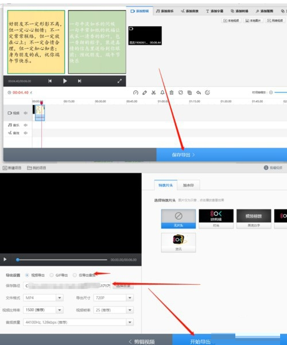Jump to next frame in top preview

point(79,81)
